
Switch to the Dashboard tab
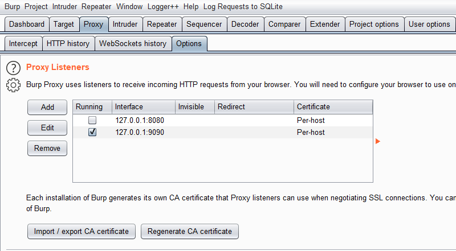click(27, 24)
